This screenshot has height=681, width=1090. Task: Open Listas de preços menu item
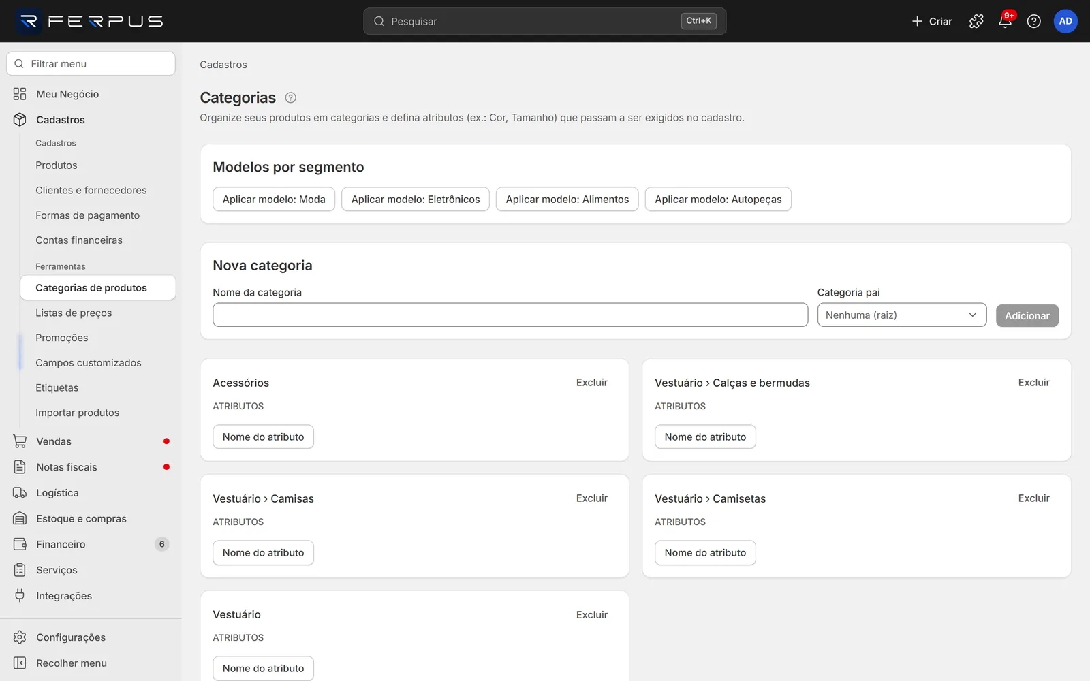coord(74,313)
